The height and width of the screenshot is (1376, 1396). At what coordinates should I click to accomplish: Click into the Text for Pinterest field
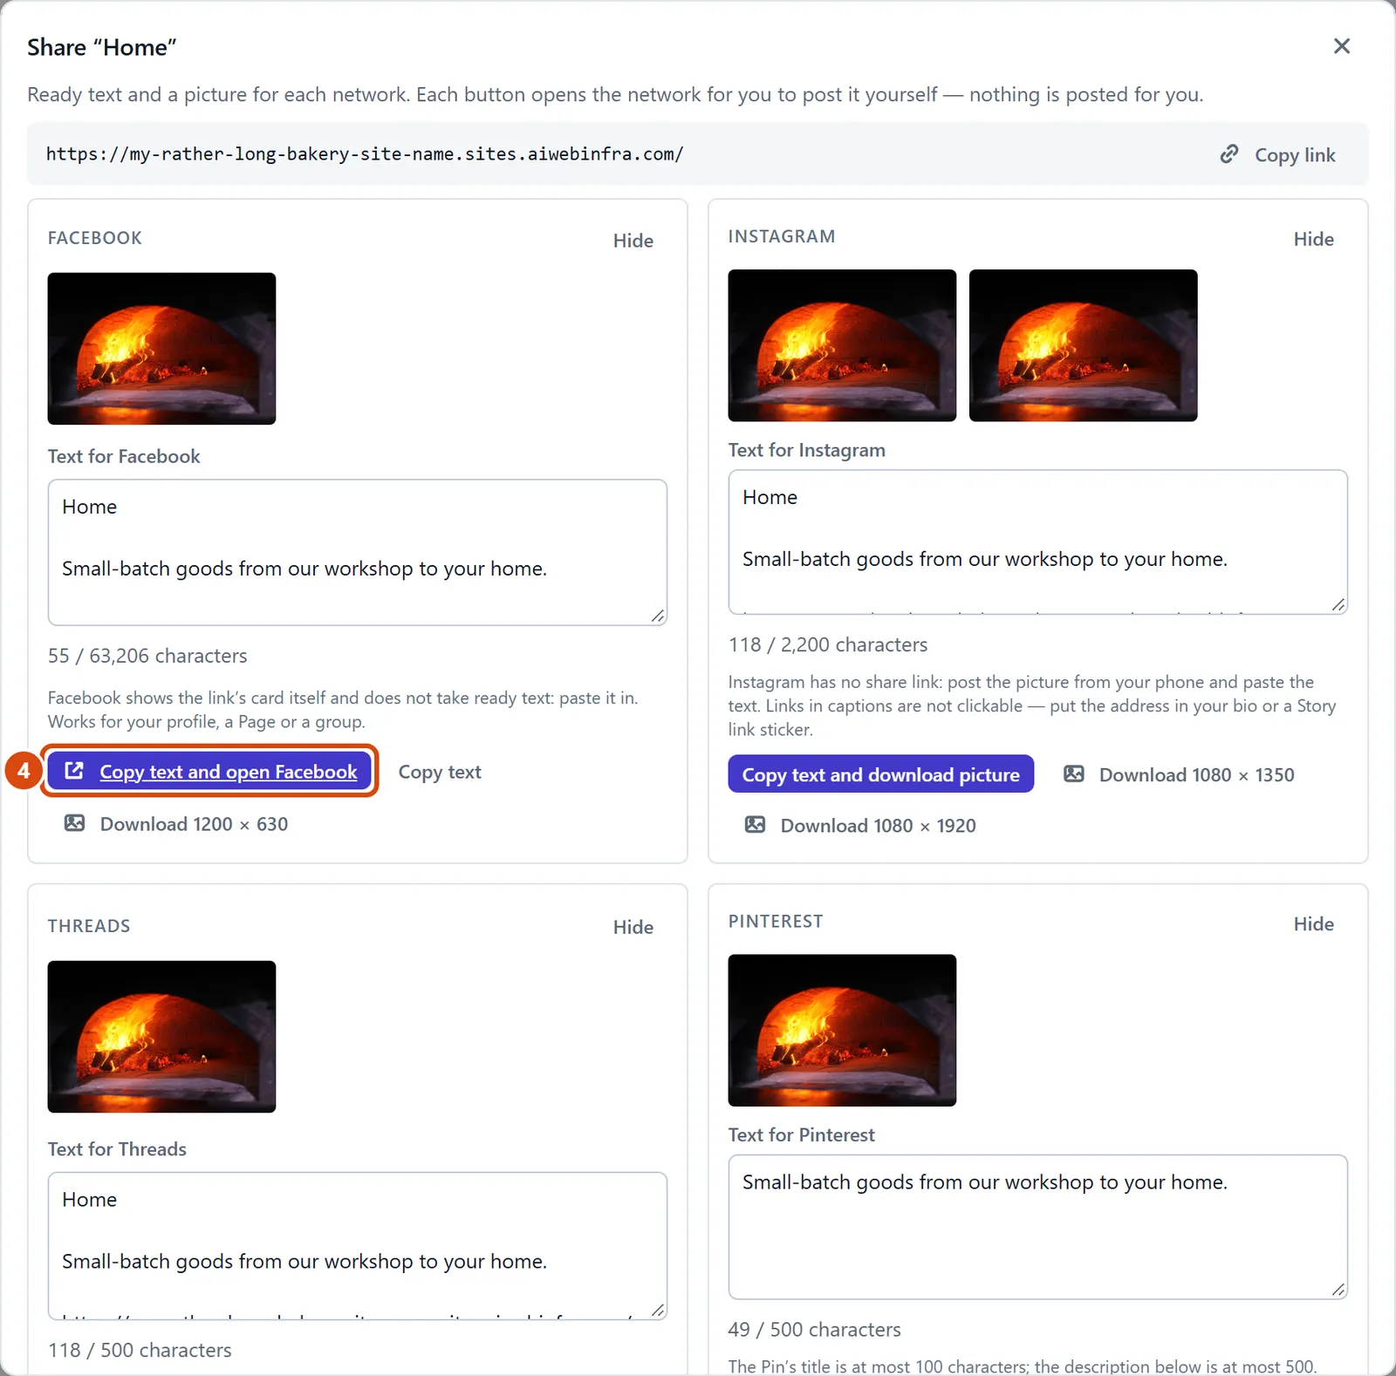[x=1038, y=1227]
